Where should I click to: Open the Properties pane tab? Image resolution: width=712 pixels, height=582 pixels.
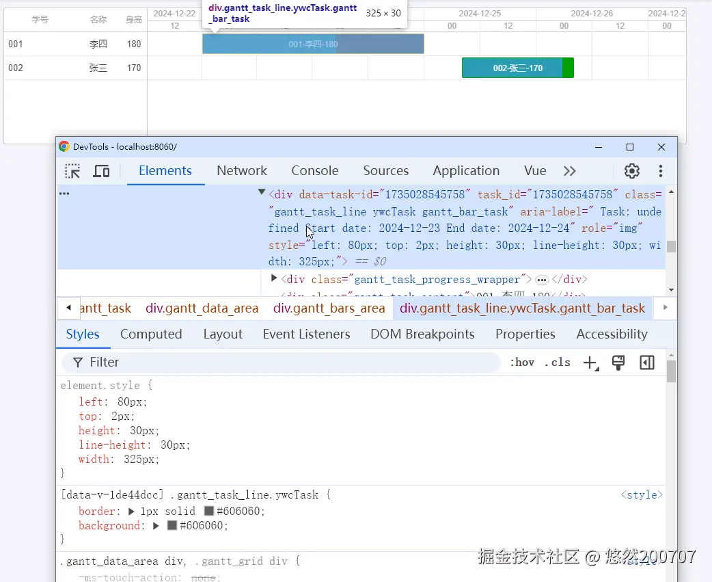tap(525, 334)
